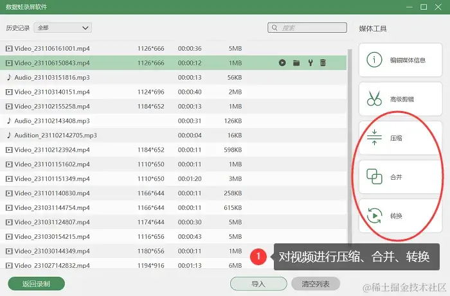450x296 pixels.
Task: Select file name Video_231031144754.mp4
Action: tap(52, 208)
